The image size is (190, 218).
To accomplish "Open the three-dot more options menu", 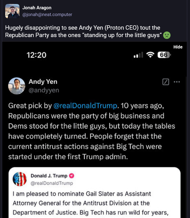I will (x=177, y=82).
